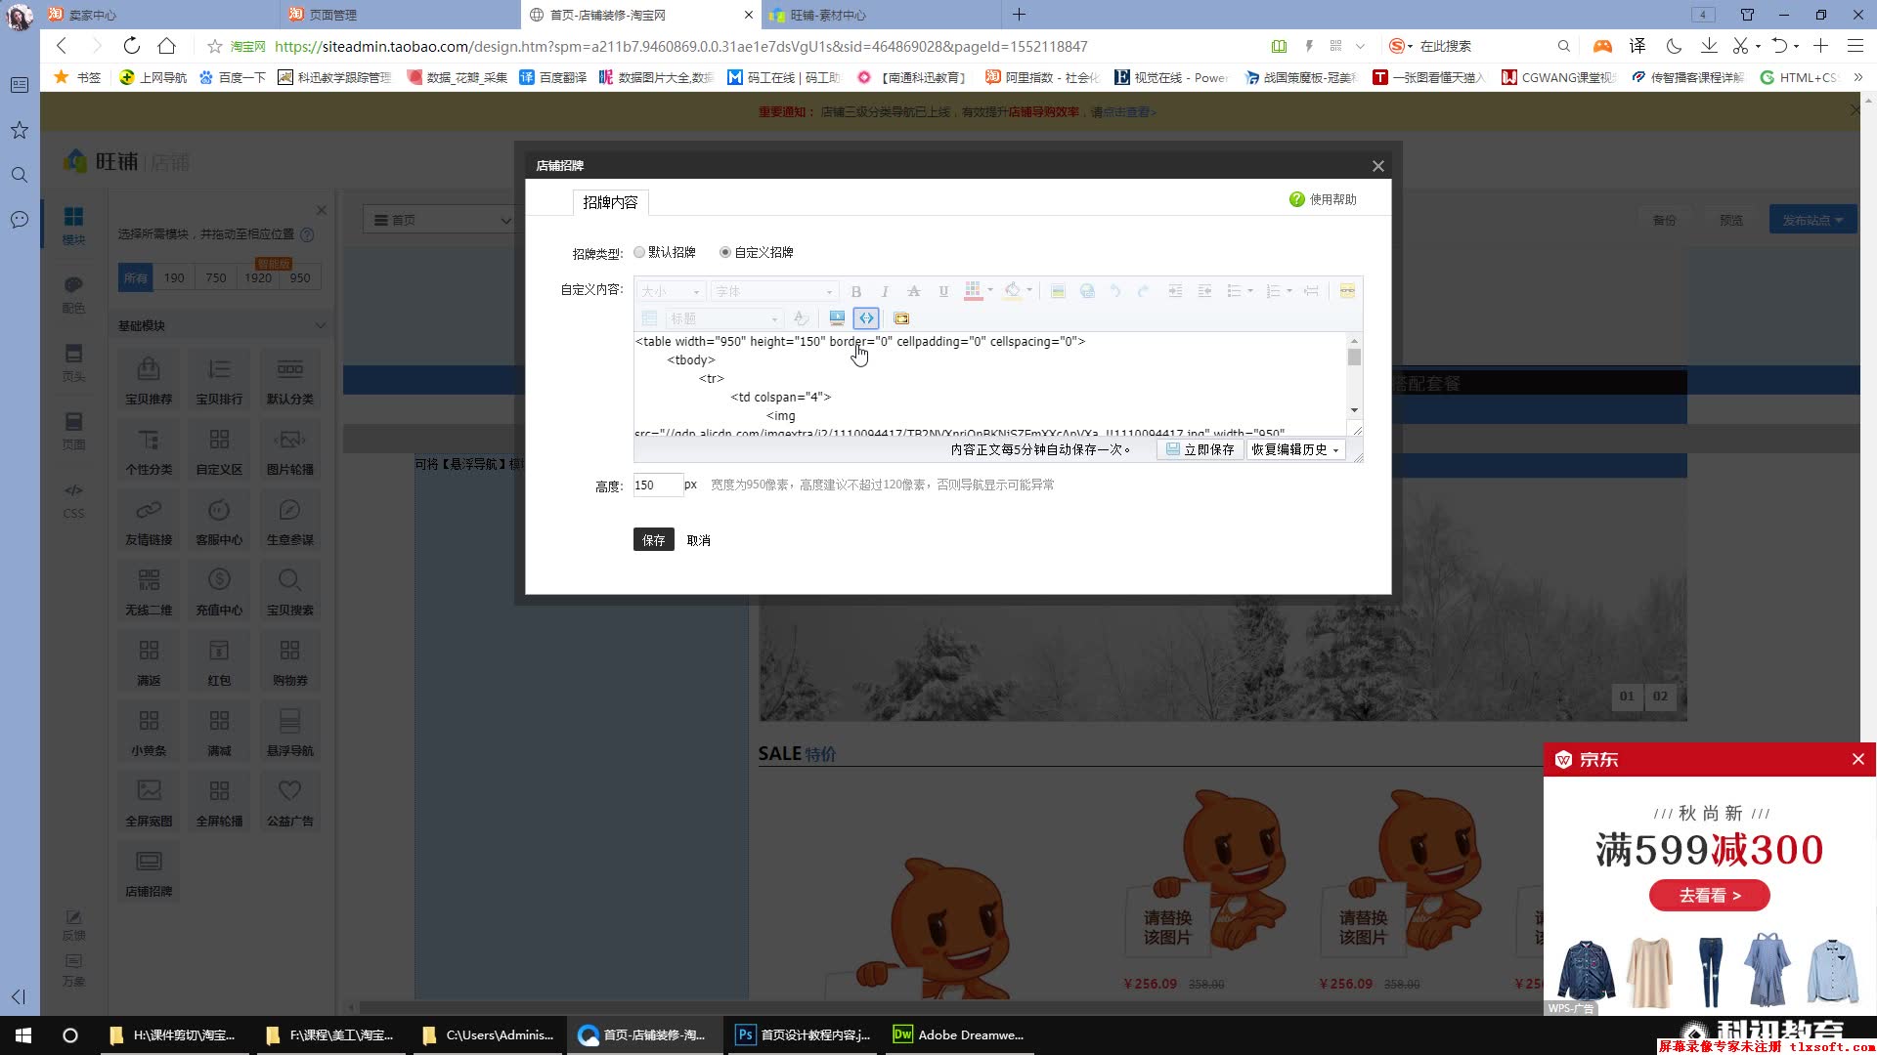Image resolution: width=1877 pixels, height=1055 pixels.
Task: Select the 默认招牌 radio option
Action: [639, 252]
